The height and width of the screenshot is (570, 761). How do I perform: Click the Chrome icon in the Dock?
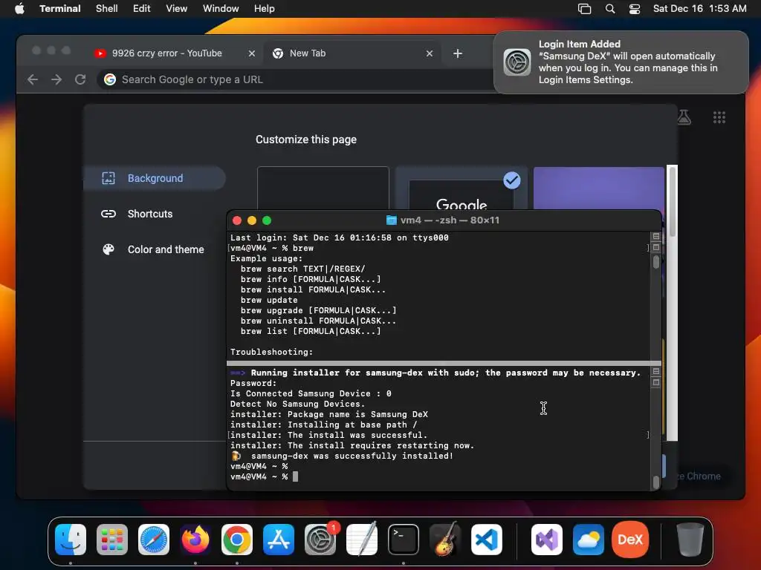(x=237, y=540)
